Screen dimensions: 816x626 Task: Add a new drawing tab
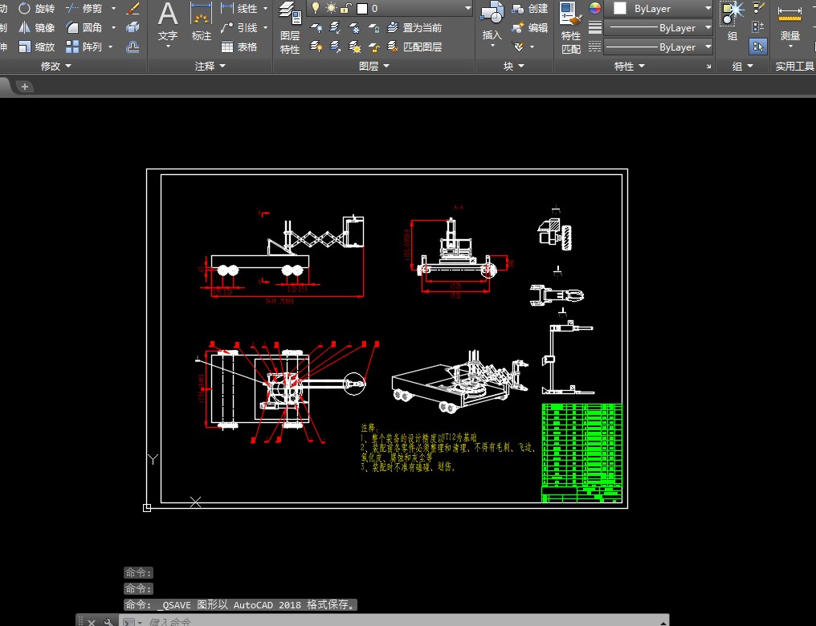(24, 87)
